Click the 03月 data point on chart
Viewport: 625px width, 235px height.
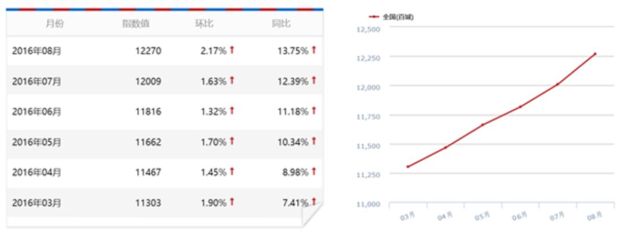coord(408,167)
